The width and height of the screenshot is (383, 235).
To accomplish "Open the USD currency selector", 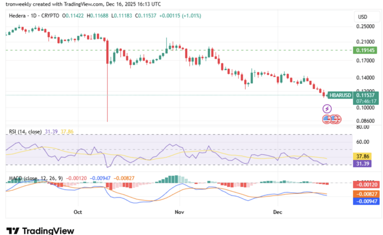I will 363,17.
